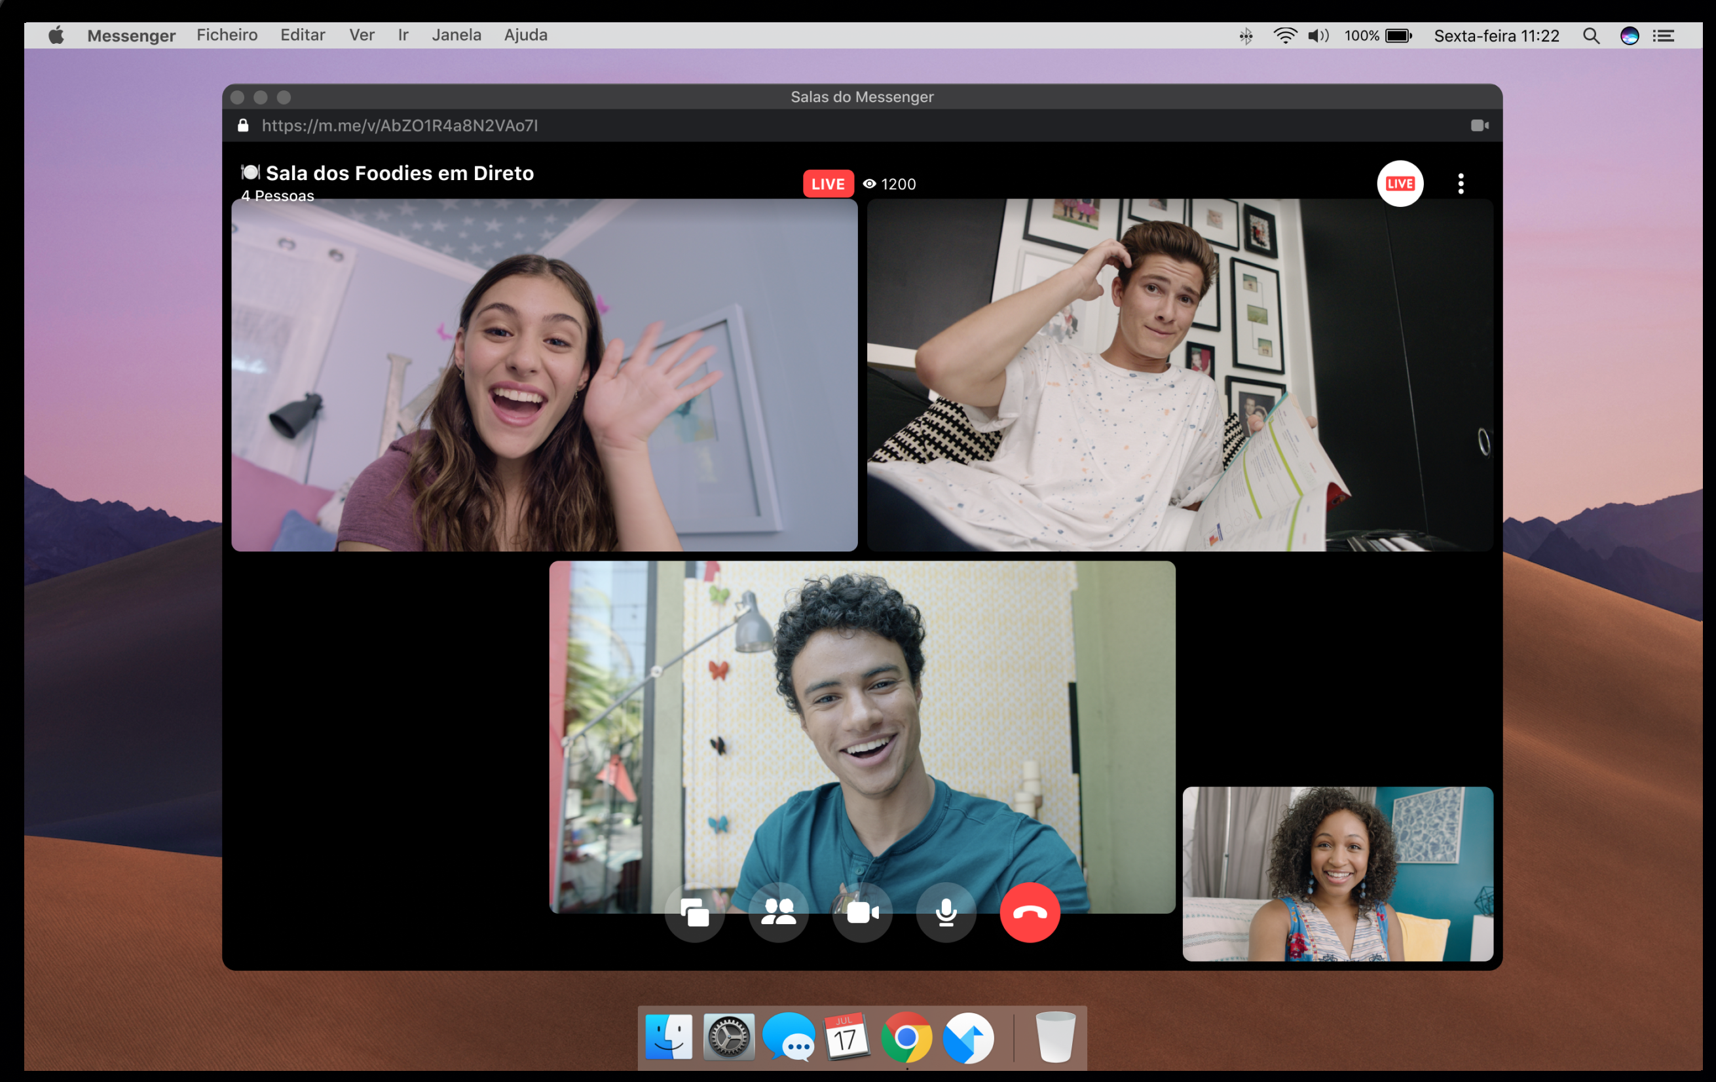Screen dimensions: 1716x1082
Task: Click the white circular LIVE broadcast button
Action: 1400,184
